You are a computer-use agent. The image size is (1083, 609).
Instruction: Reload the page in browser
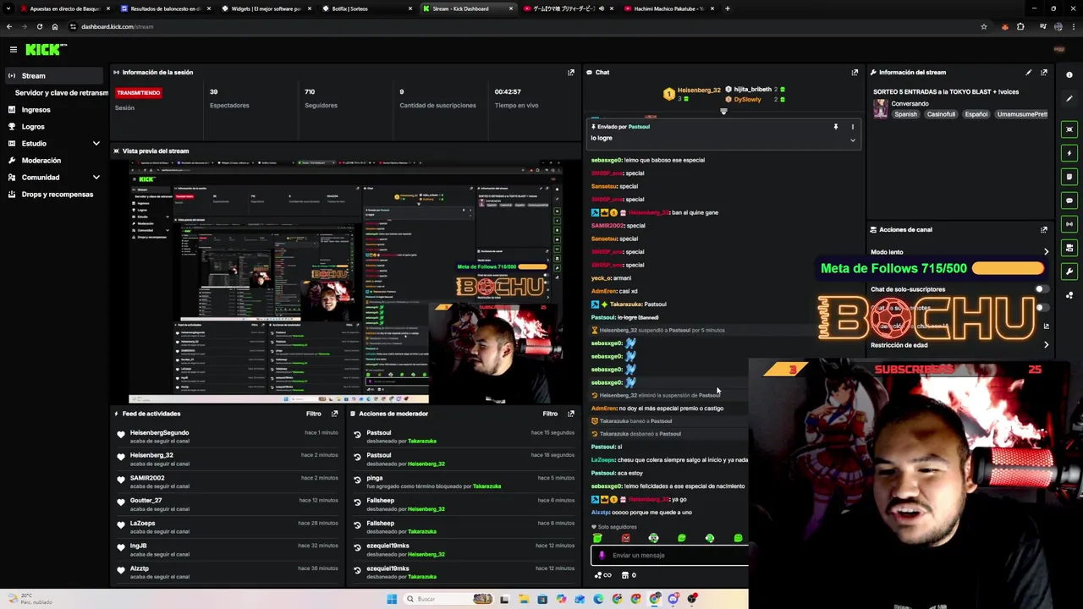pos(39,26)
